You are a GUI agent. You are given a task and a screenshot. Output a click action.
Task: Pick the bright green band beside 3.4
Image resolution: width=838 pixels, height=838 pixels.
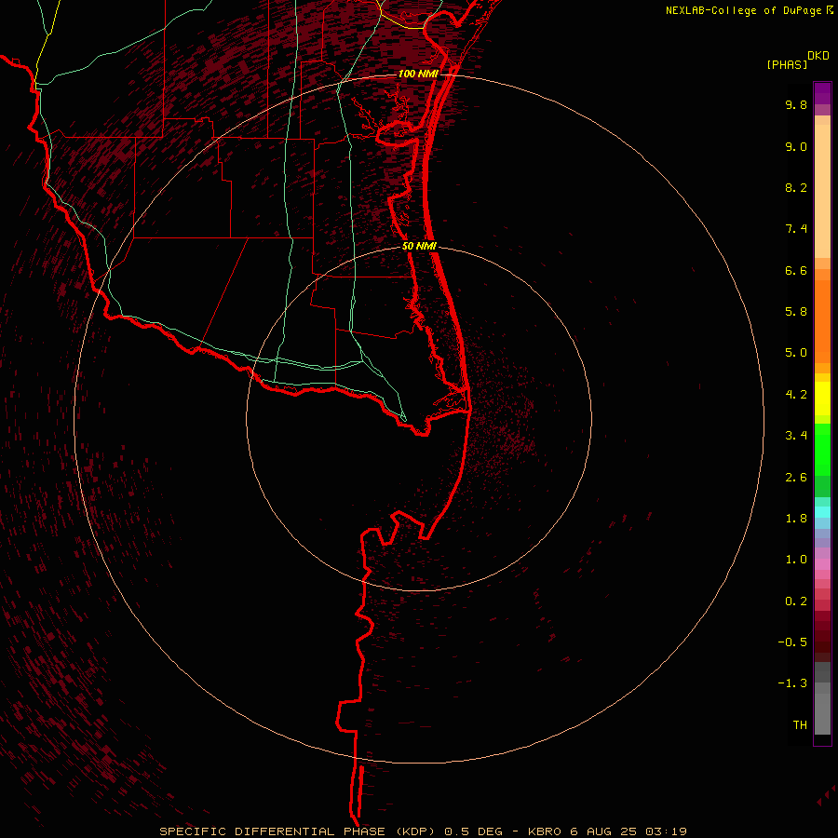click(822, 448)
